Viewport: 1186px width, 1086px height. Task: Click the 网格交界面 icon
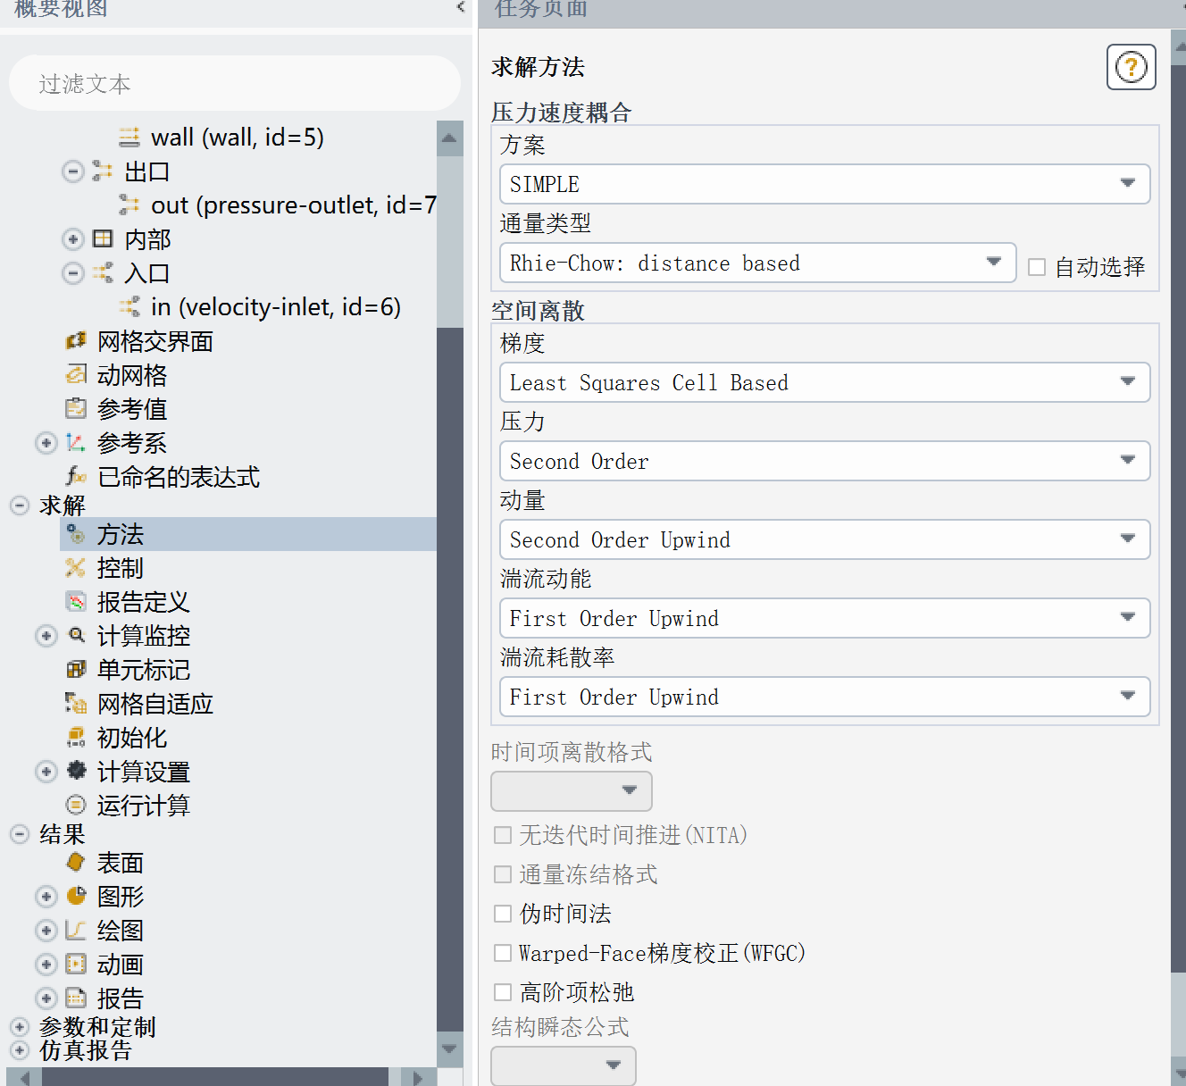pos(77,340)
